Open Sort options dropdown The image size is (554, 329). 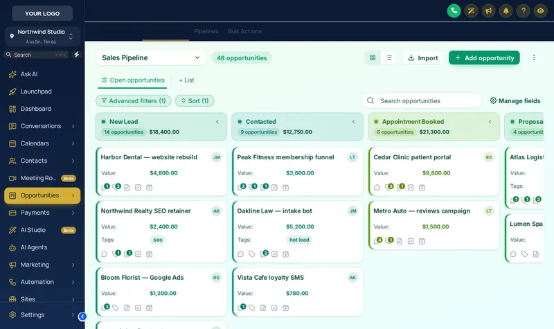coord(195,100)
